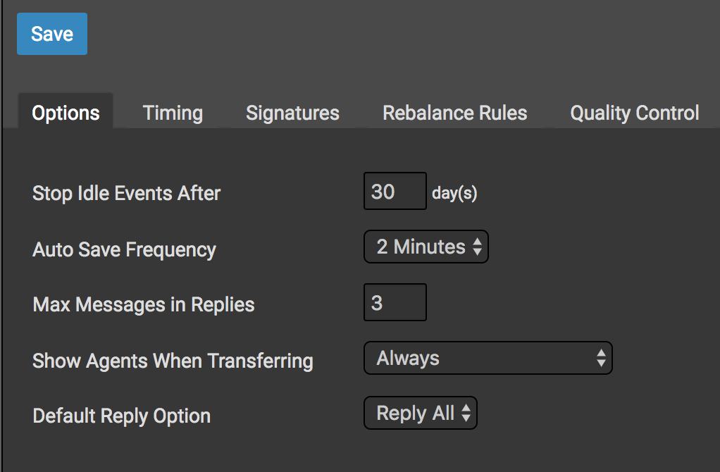Click the blue Save button
Viewport: 720px width, 472px height.
click(52, 34)
